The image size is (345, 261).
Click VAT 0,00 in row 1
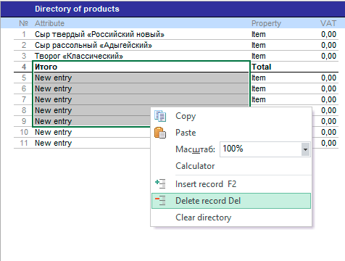[328, 34]
